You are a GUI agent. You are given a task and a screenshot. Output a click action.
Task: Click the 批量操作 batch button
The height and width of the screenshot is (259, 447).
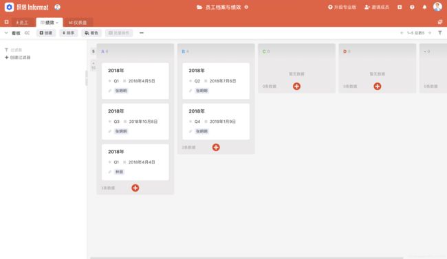click(119, 33)
